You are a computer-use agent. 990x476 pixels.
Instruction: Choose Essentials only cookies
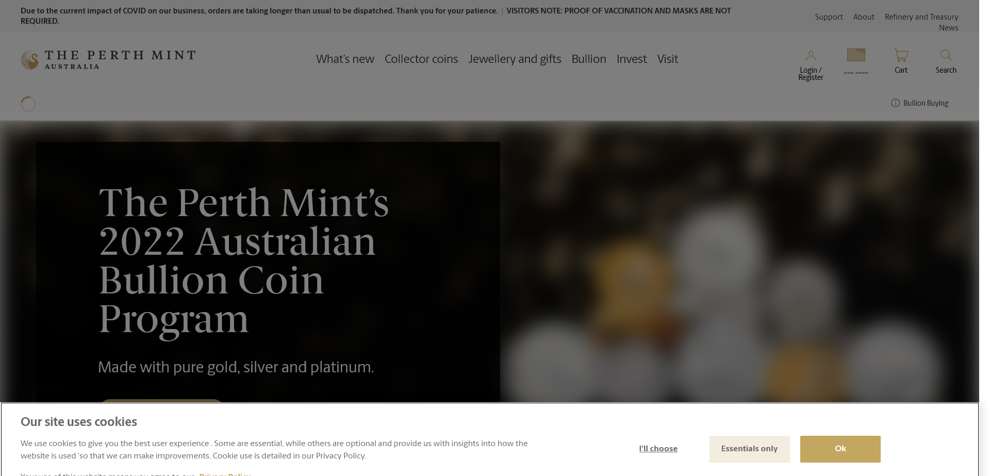pos(749,449)
